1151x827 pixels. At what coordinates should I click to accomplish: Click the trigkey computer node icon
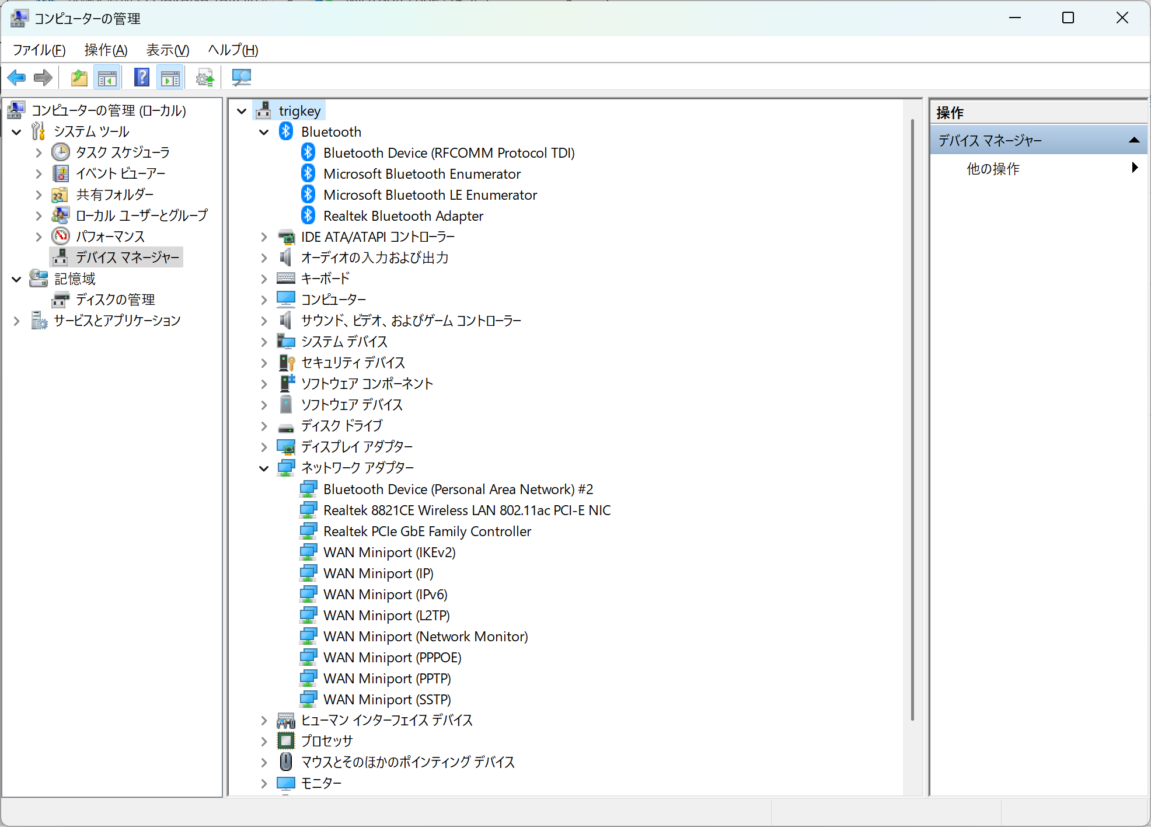[264, 110]
